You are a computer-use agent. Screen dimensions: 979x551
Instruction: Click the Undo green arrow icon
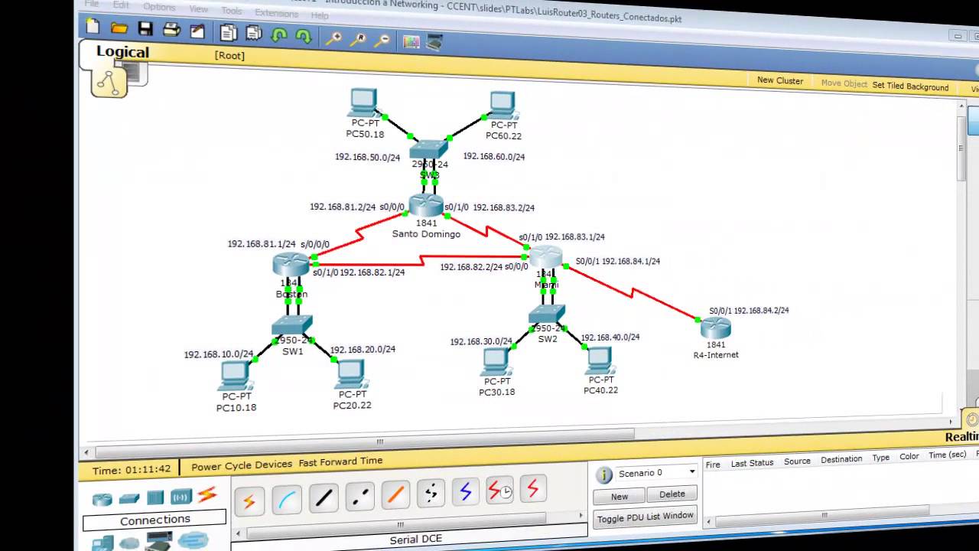point(279,34)
